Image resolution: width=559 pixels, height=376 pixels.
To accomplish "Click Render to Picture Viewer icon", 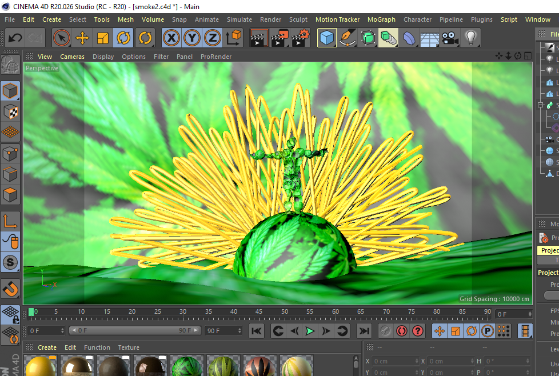I will [280, 38].
